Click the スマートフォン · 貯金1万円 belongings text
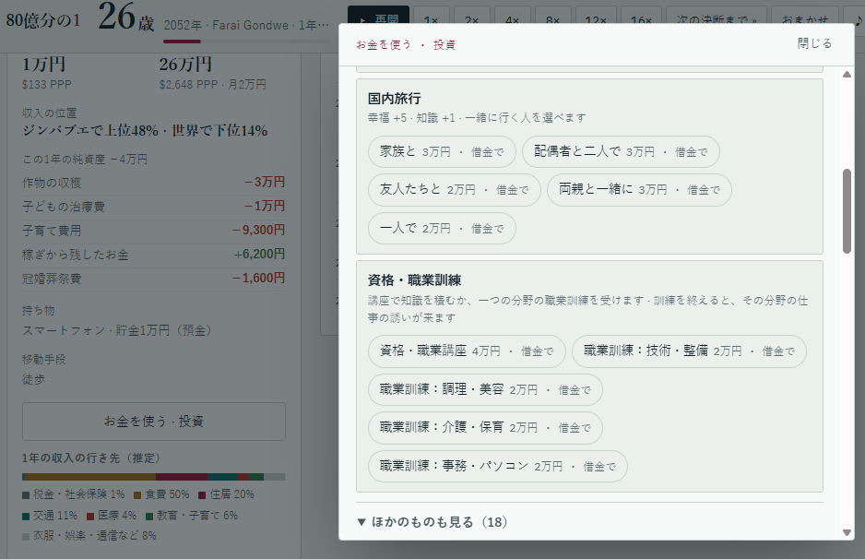Image resolution: width=865 pixels, height=559 pixels. coord(117,330)
